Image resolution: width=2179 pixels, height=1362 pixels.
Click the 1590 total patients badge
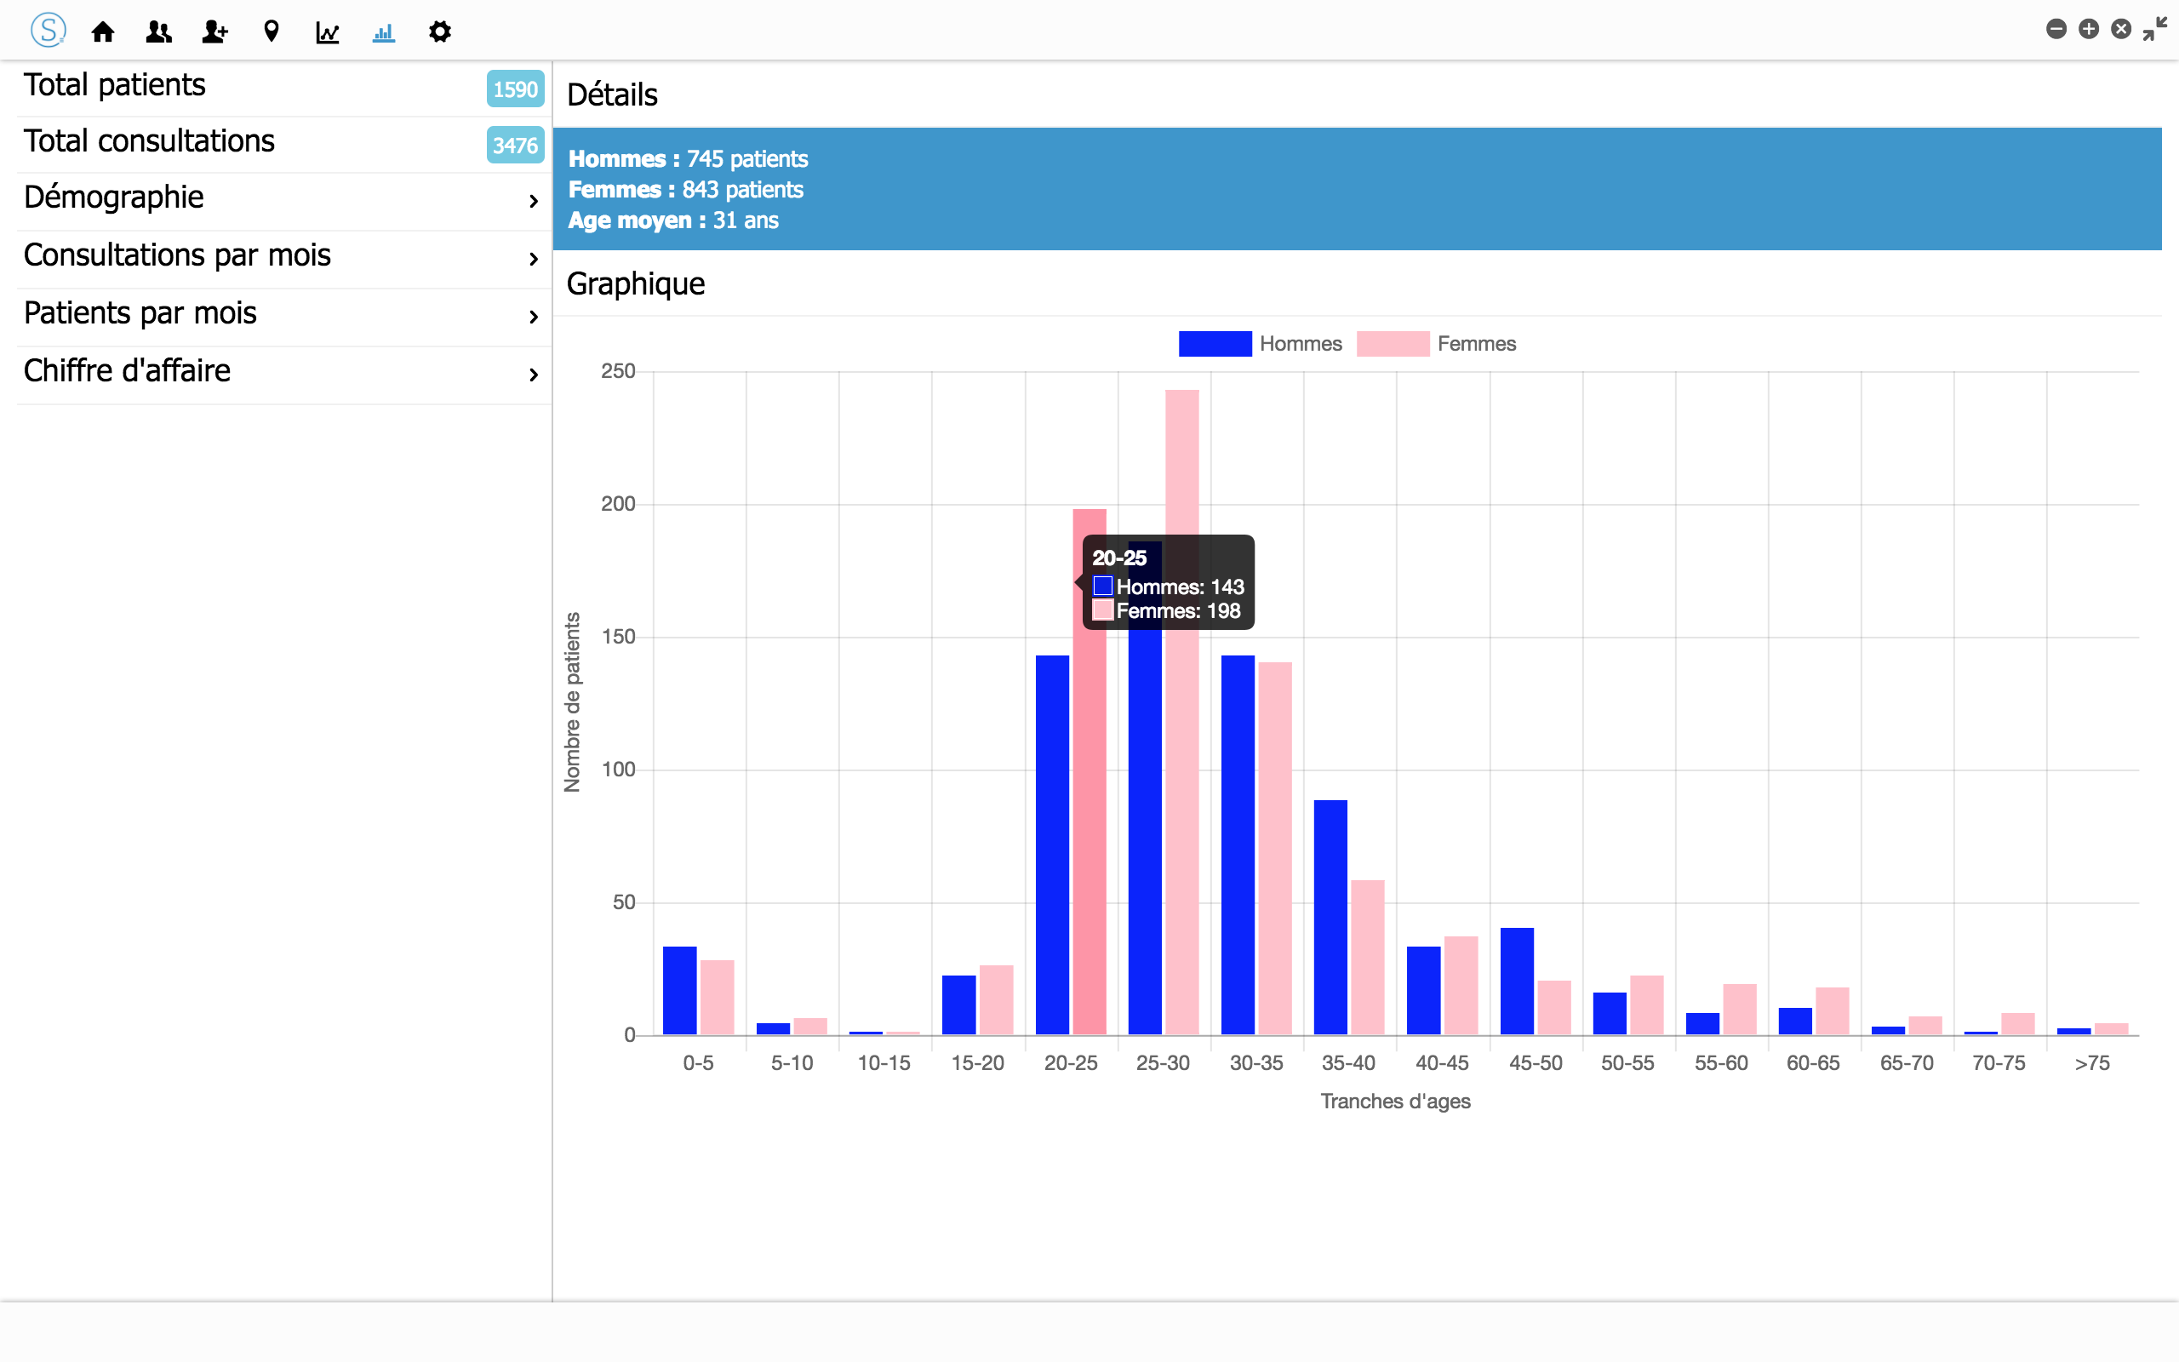tap(515, 89)
